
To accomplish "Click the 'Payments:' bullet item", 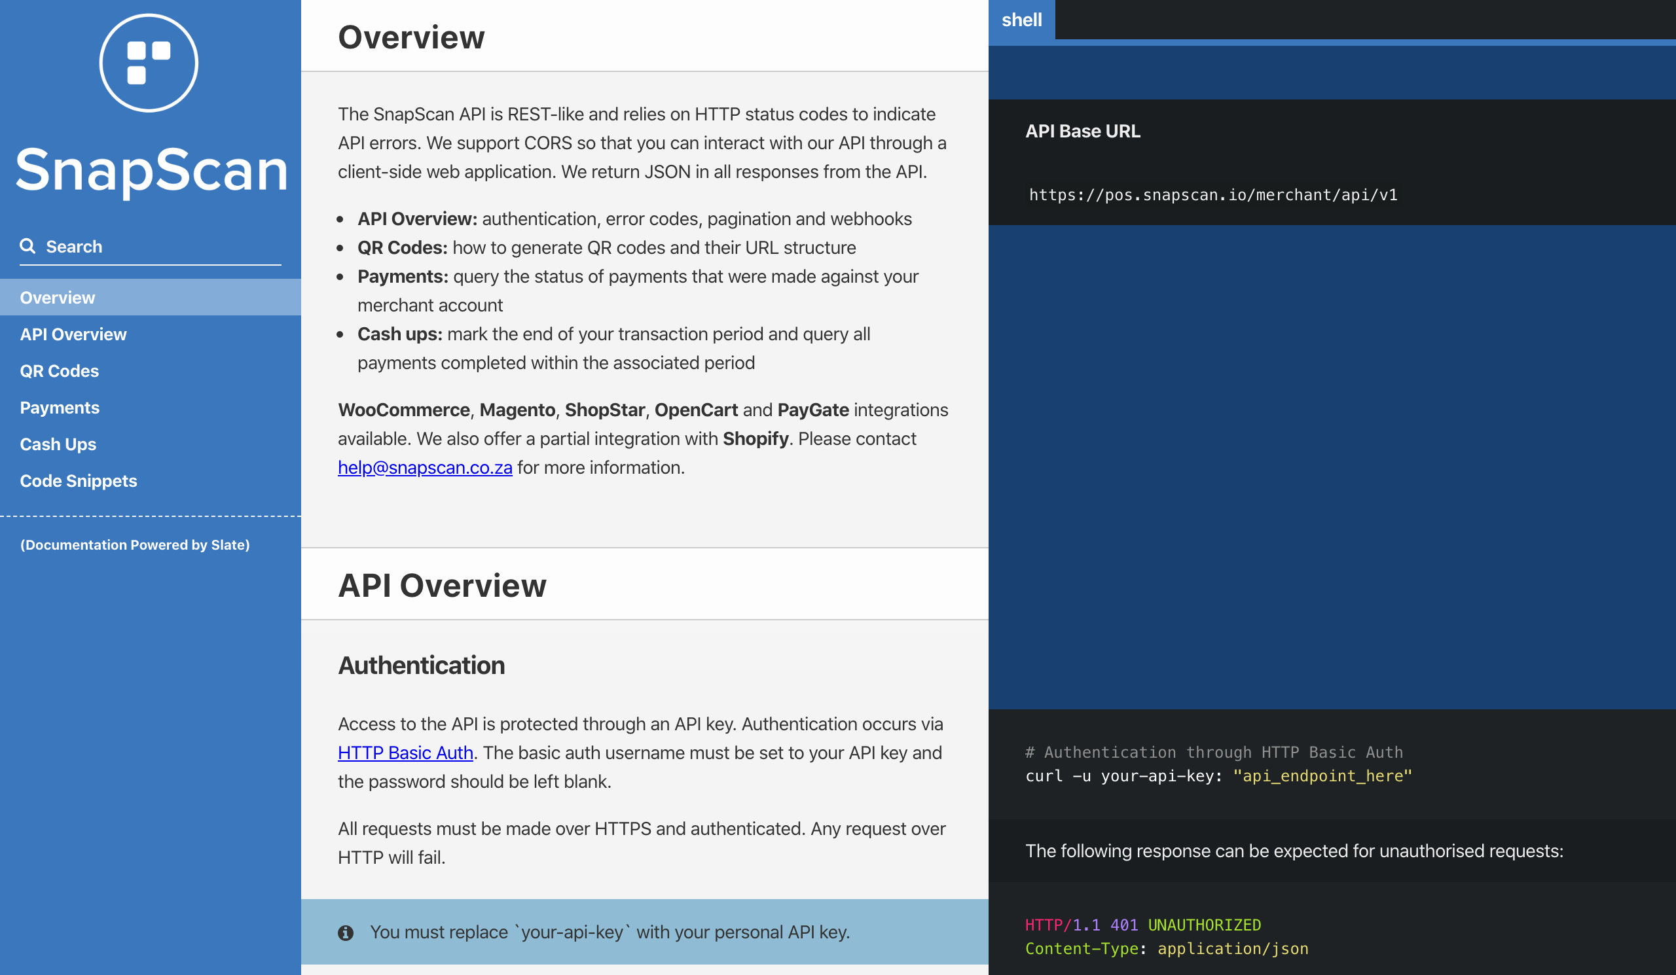I will pyautogui.click(x=638, y=291).
